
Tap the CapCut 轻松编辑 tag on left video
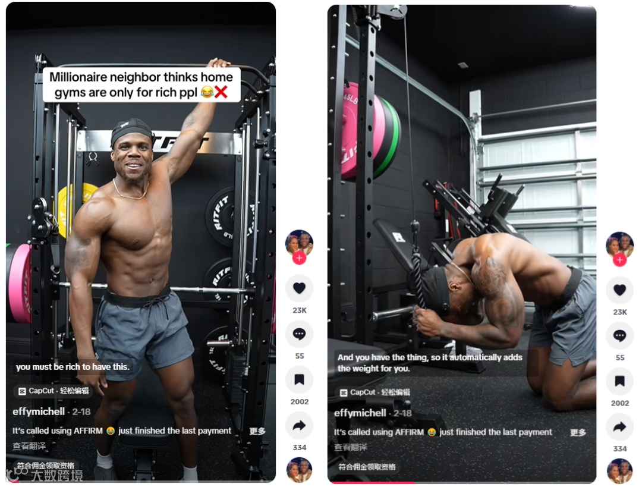click(53, 391)
